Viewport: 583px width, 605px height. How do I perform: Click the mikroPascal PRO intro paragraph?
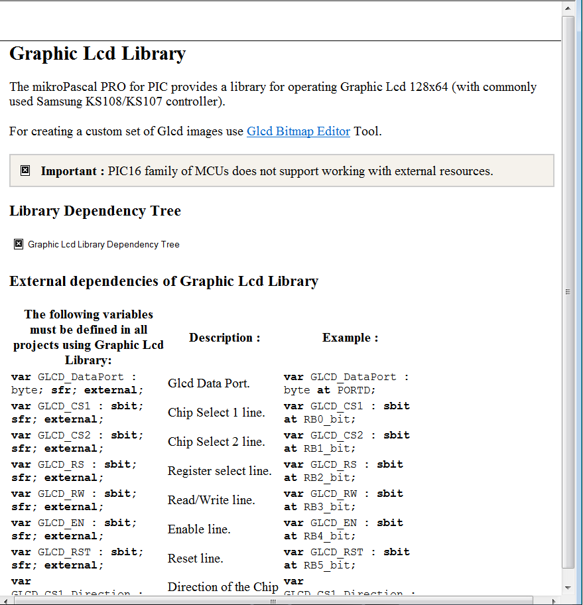273,94
